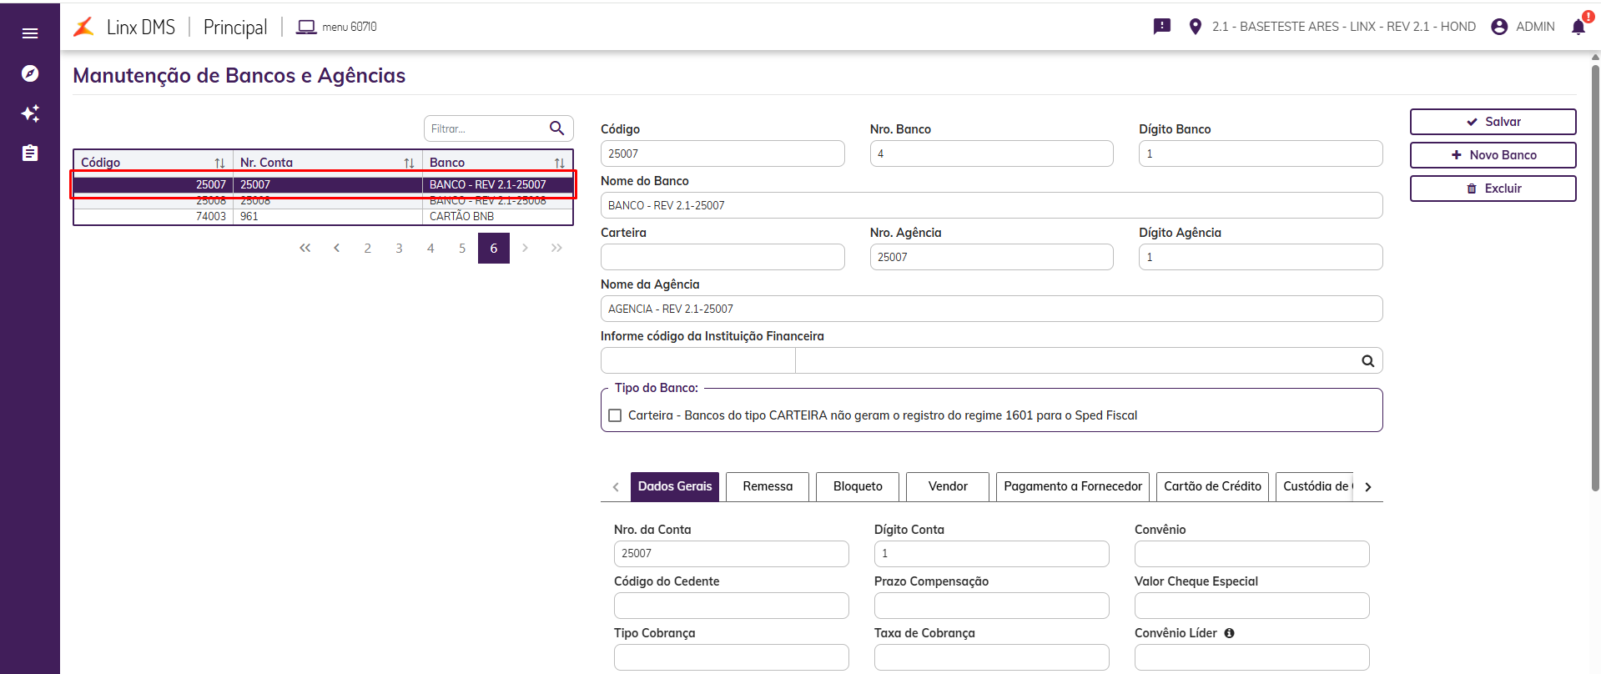Toggle the Carteira bank type checkbox
1601x674 pixels.
616,415
